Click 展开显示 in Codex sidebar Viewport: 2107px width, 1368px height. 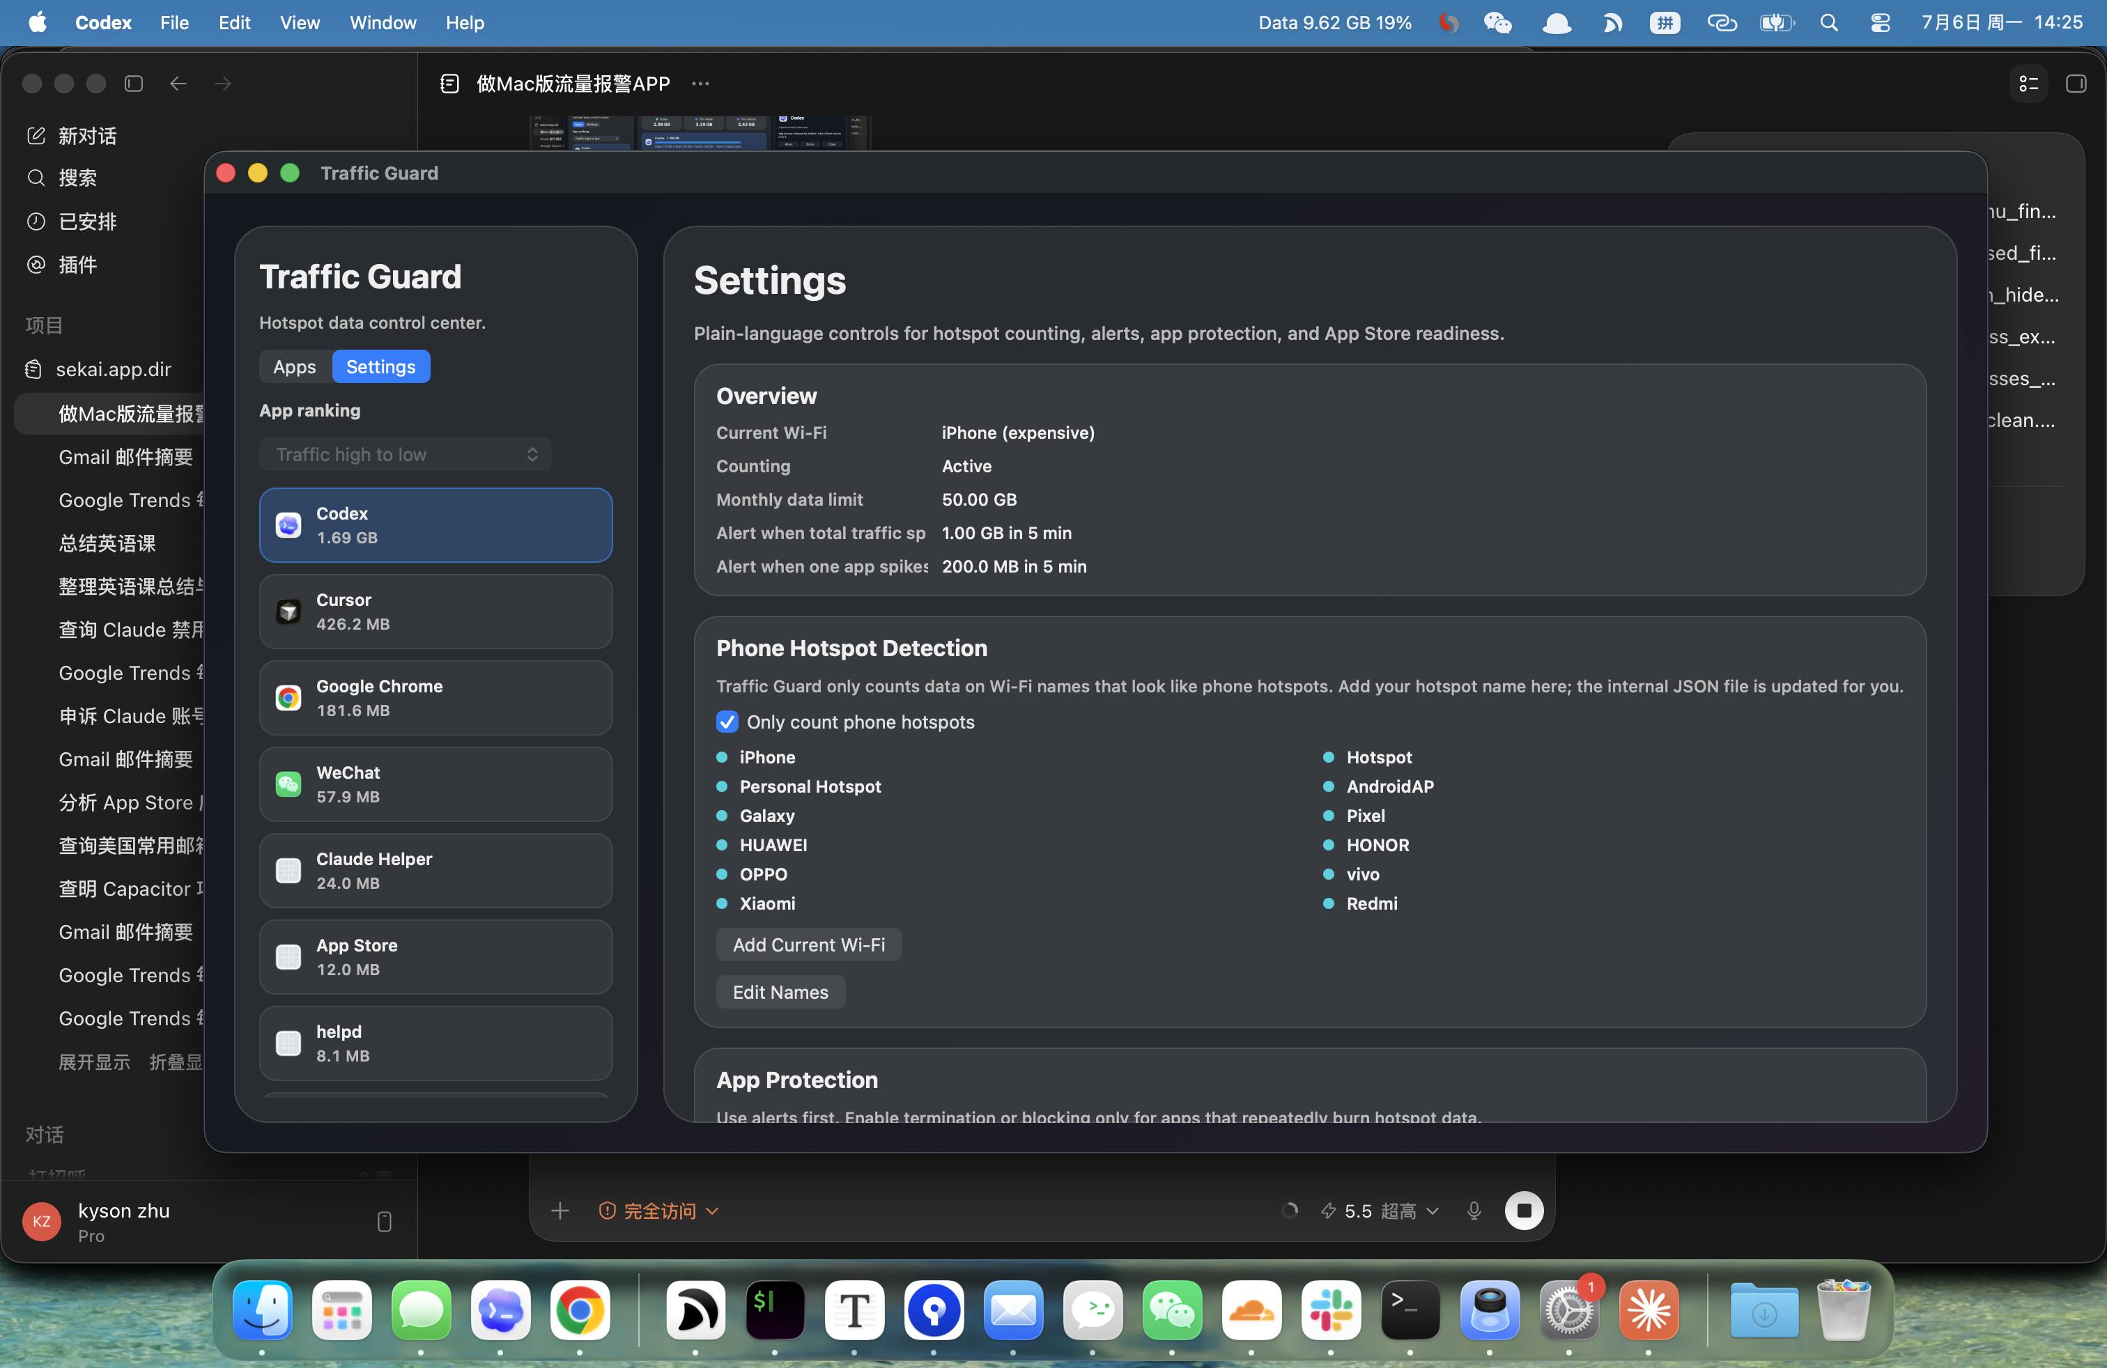coord(94,1062)
